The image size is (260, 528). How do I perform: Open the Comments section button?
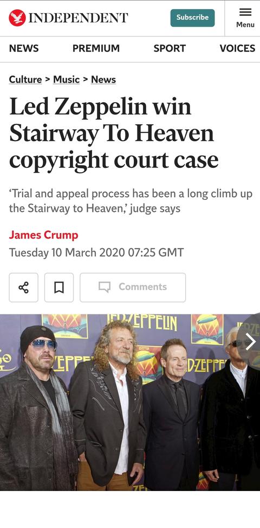tap(133, 287)
